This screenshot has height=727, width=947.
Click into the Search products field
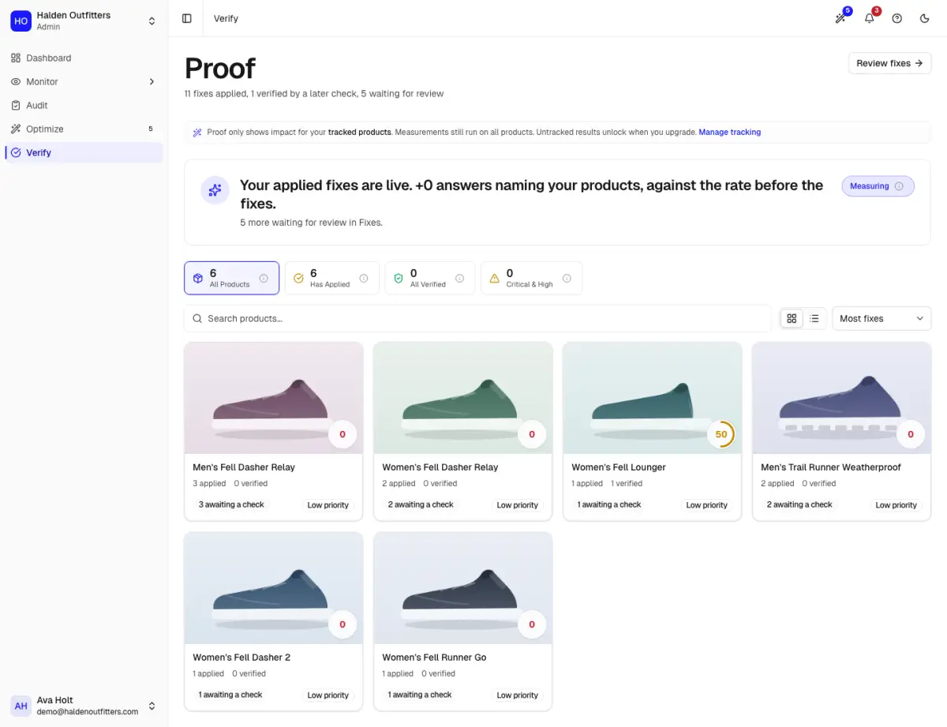[477, 318]
